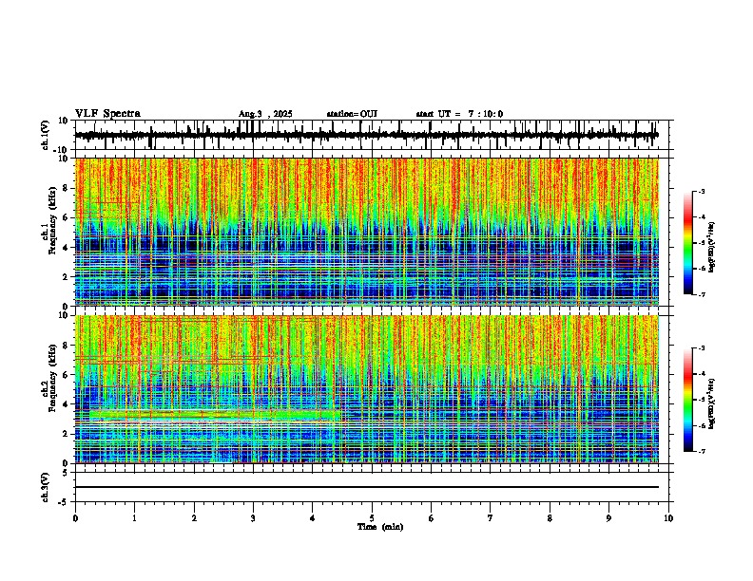
Task: Click the "VLF Spectra" title text
Action: pyautogui.click(x=108, y=114)
